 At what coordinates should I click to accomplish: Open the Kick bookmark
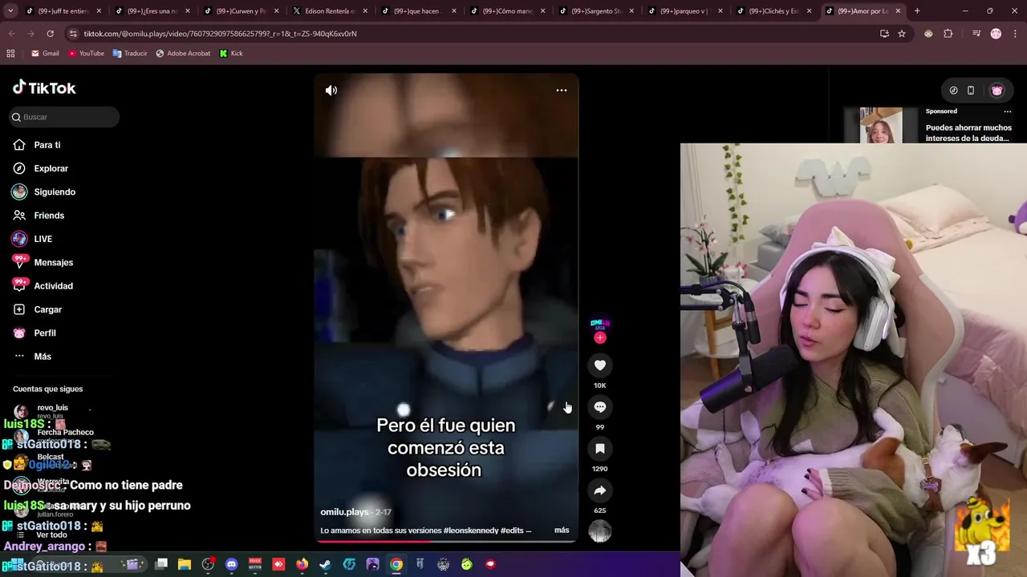[x=231, y=54]
